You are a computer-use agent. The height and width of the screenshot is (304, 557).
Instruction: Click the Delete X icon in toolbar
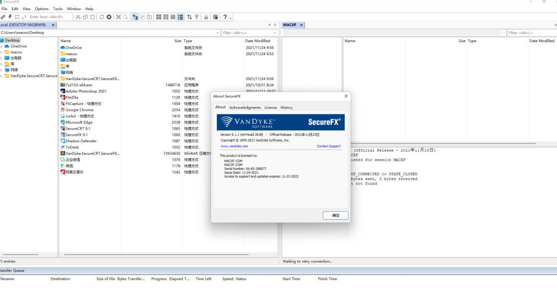tap(118, 17)
